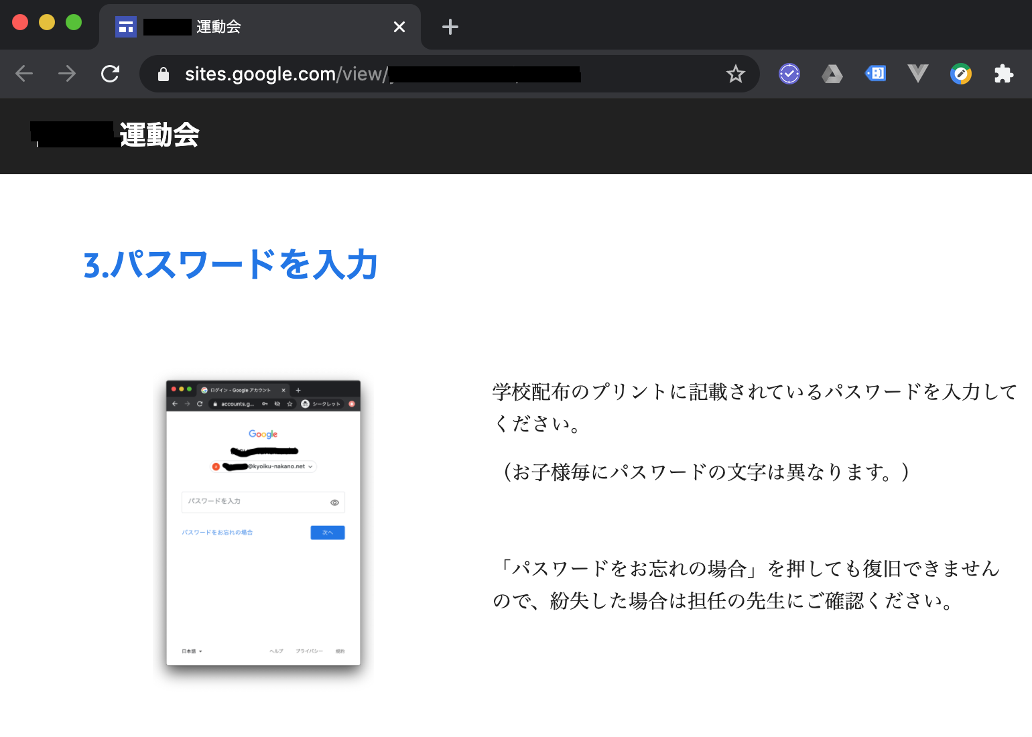Click the gray V-shaped Vue devtools extension icon
The height and width of the screenshot is (737, 1032).
pyautogui.click(x=918, y=74)
